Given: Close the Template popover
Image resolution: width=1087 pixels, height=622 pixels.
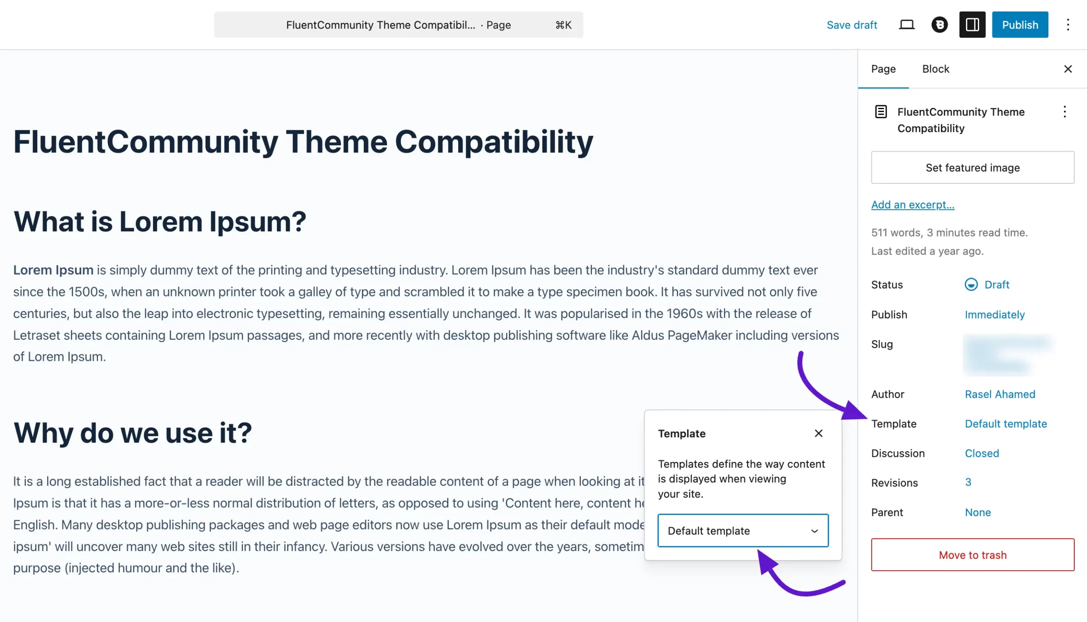Looking at the screenshot, I should click(818, 433).
